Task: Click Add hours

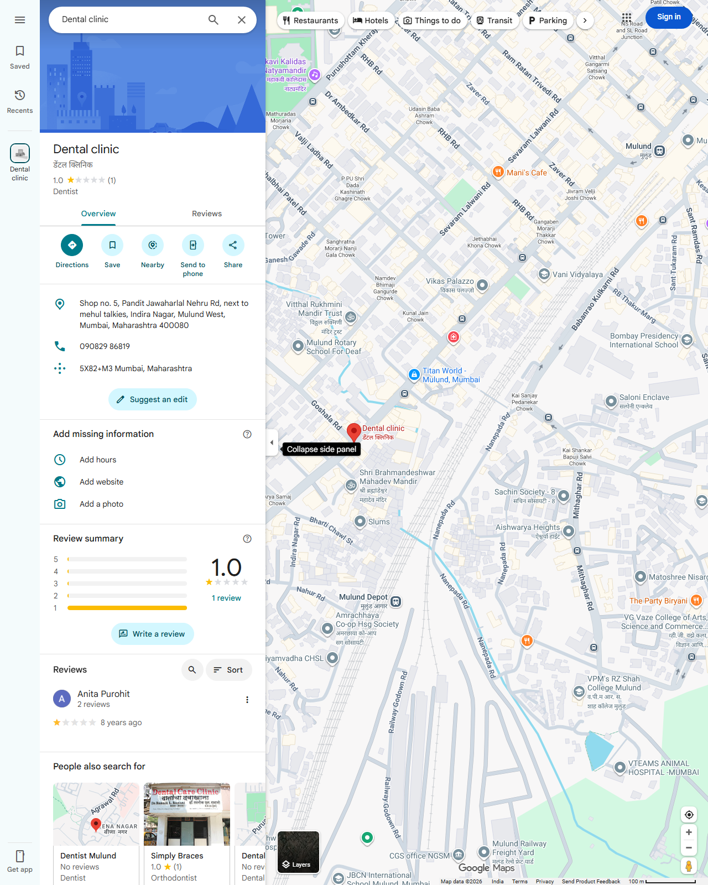Action: (x=153, y=460)
